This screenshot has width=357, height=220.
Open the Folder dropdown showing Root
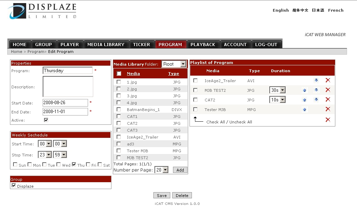point(174,64)
